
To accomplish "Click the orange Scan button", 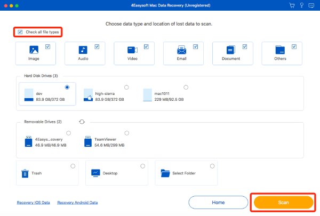I will 284,202.
